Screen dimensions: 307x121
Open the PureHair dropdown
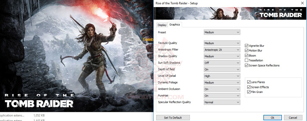222,96
